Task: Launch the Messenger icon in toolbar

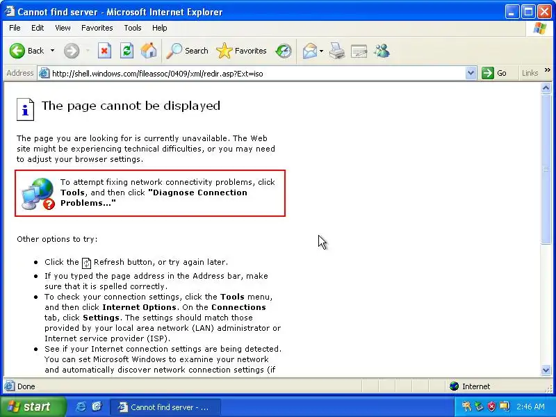Action: pos(382,51)
